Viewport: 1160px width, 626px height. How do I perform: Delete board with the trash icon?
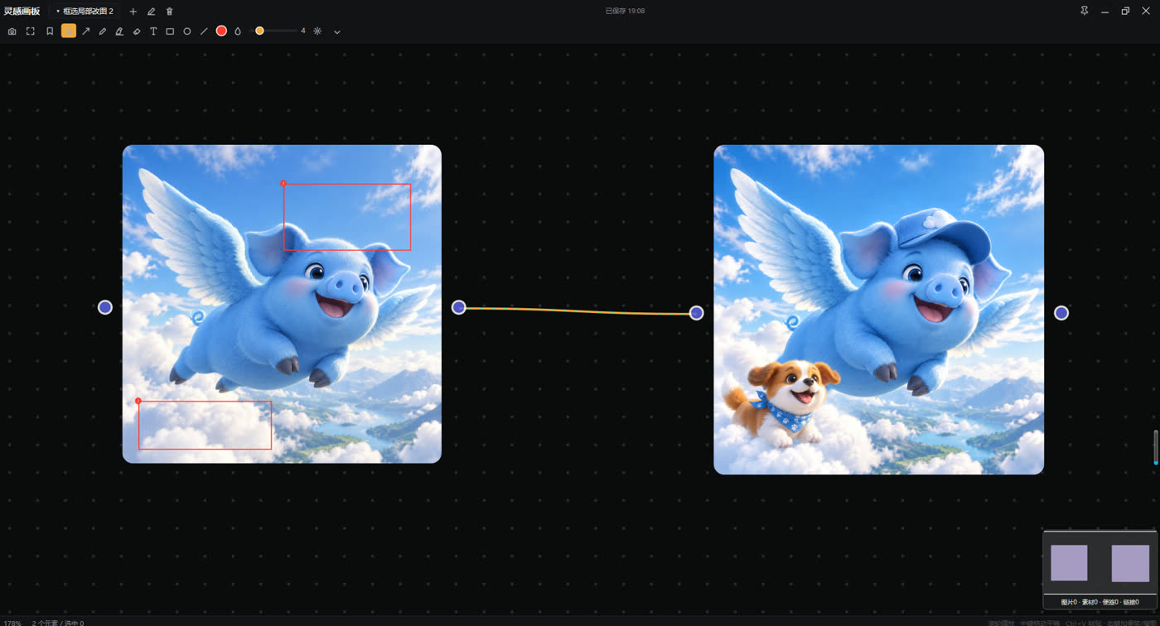(x=170, y=12)
